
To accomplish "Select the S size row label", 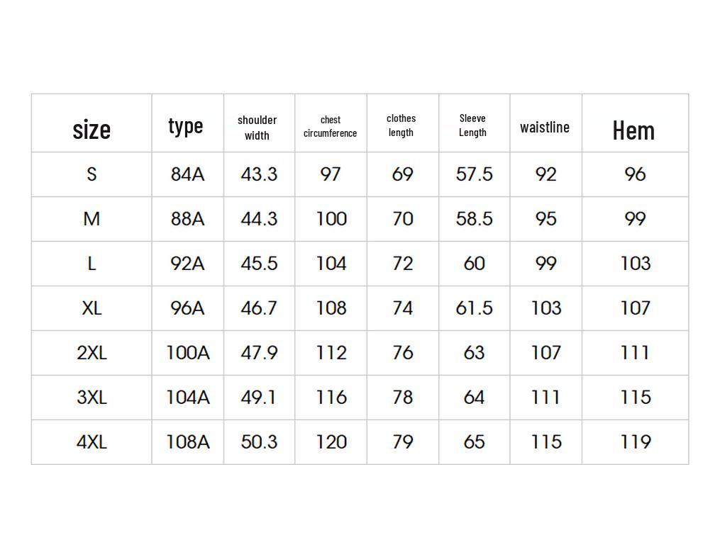I will point(92,174).
